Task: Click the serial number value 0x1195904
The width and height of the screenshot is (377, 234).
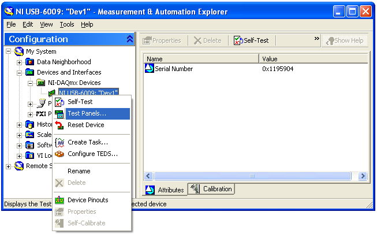Action: pos(278,69)
